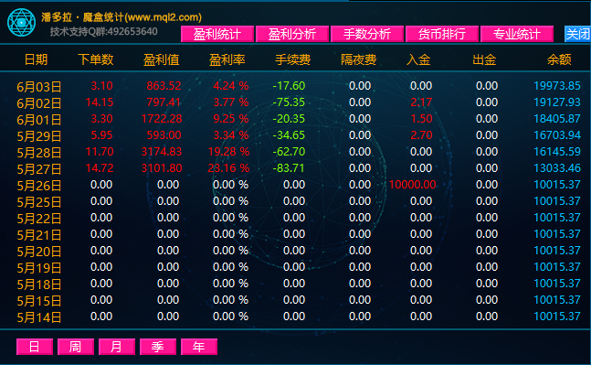Select the 5月21日 date row
This screenshot has height=365, width=591.
coord(39,235)
